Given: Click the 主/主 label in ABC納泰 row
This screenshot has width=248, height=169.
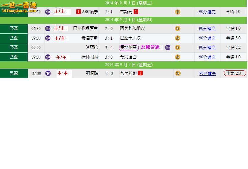Looking at the screenshot, I should [59, 11].
